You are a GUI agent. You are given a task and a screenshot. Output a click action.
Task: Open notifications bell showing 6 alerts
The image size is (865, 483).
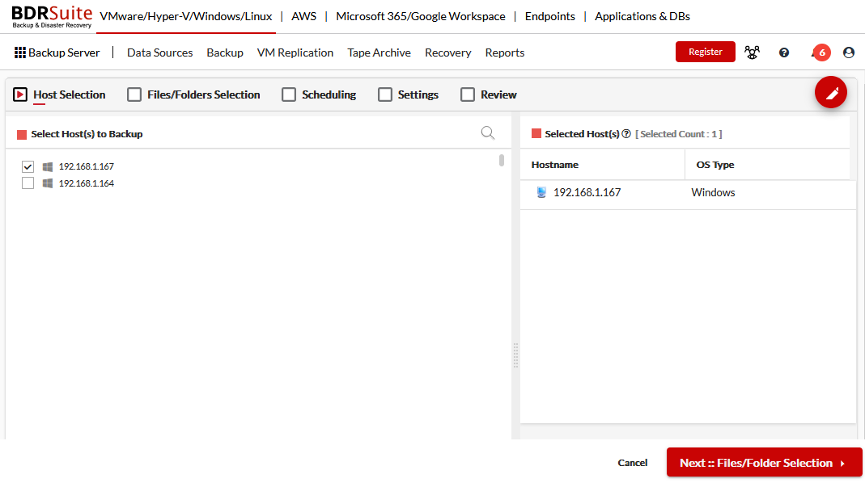tap(820, 52)
